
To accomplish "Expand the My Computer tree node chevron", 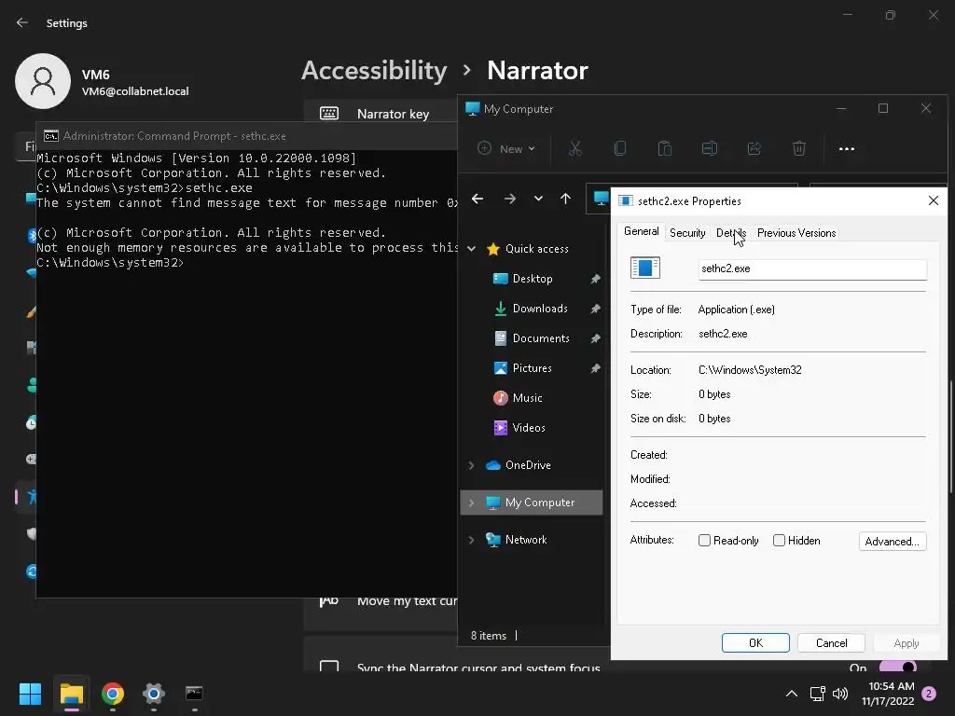I will (471, 503).
